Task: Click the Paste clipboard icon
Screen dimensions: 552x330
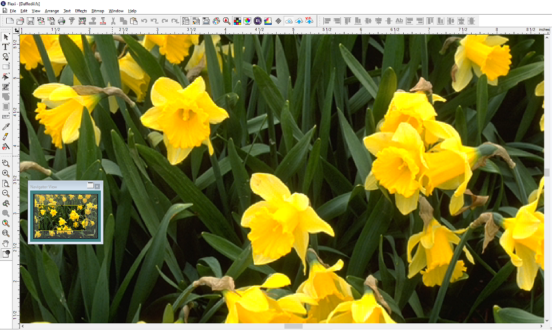Action: [x=134, y=21]
